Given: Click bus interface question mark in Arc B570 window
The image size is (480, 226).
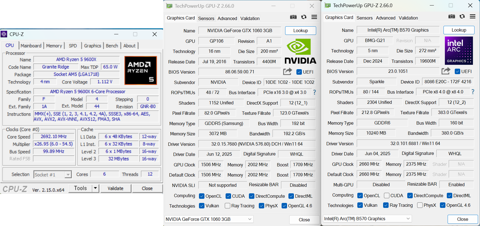Looking at the screenshot, I should [x=473, y=92].
